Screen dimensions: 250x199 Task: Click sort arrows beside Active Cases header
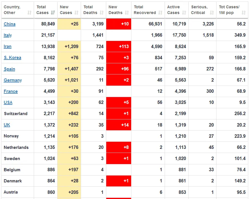(x=184, y=13)
